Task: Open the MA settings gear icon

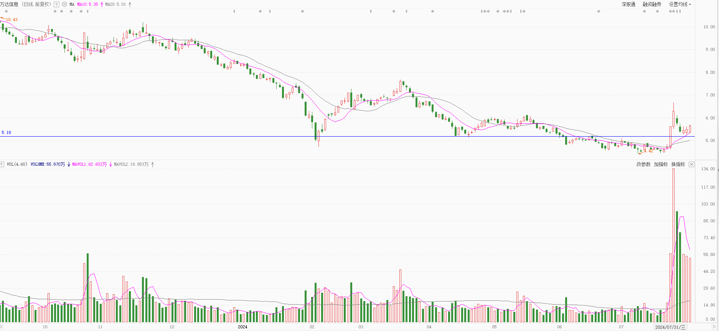Action: [x=64, y=5]
